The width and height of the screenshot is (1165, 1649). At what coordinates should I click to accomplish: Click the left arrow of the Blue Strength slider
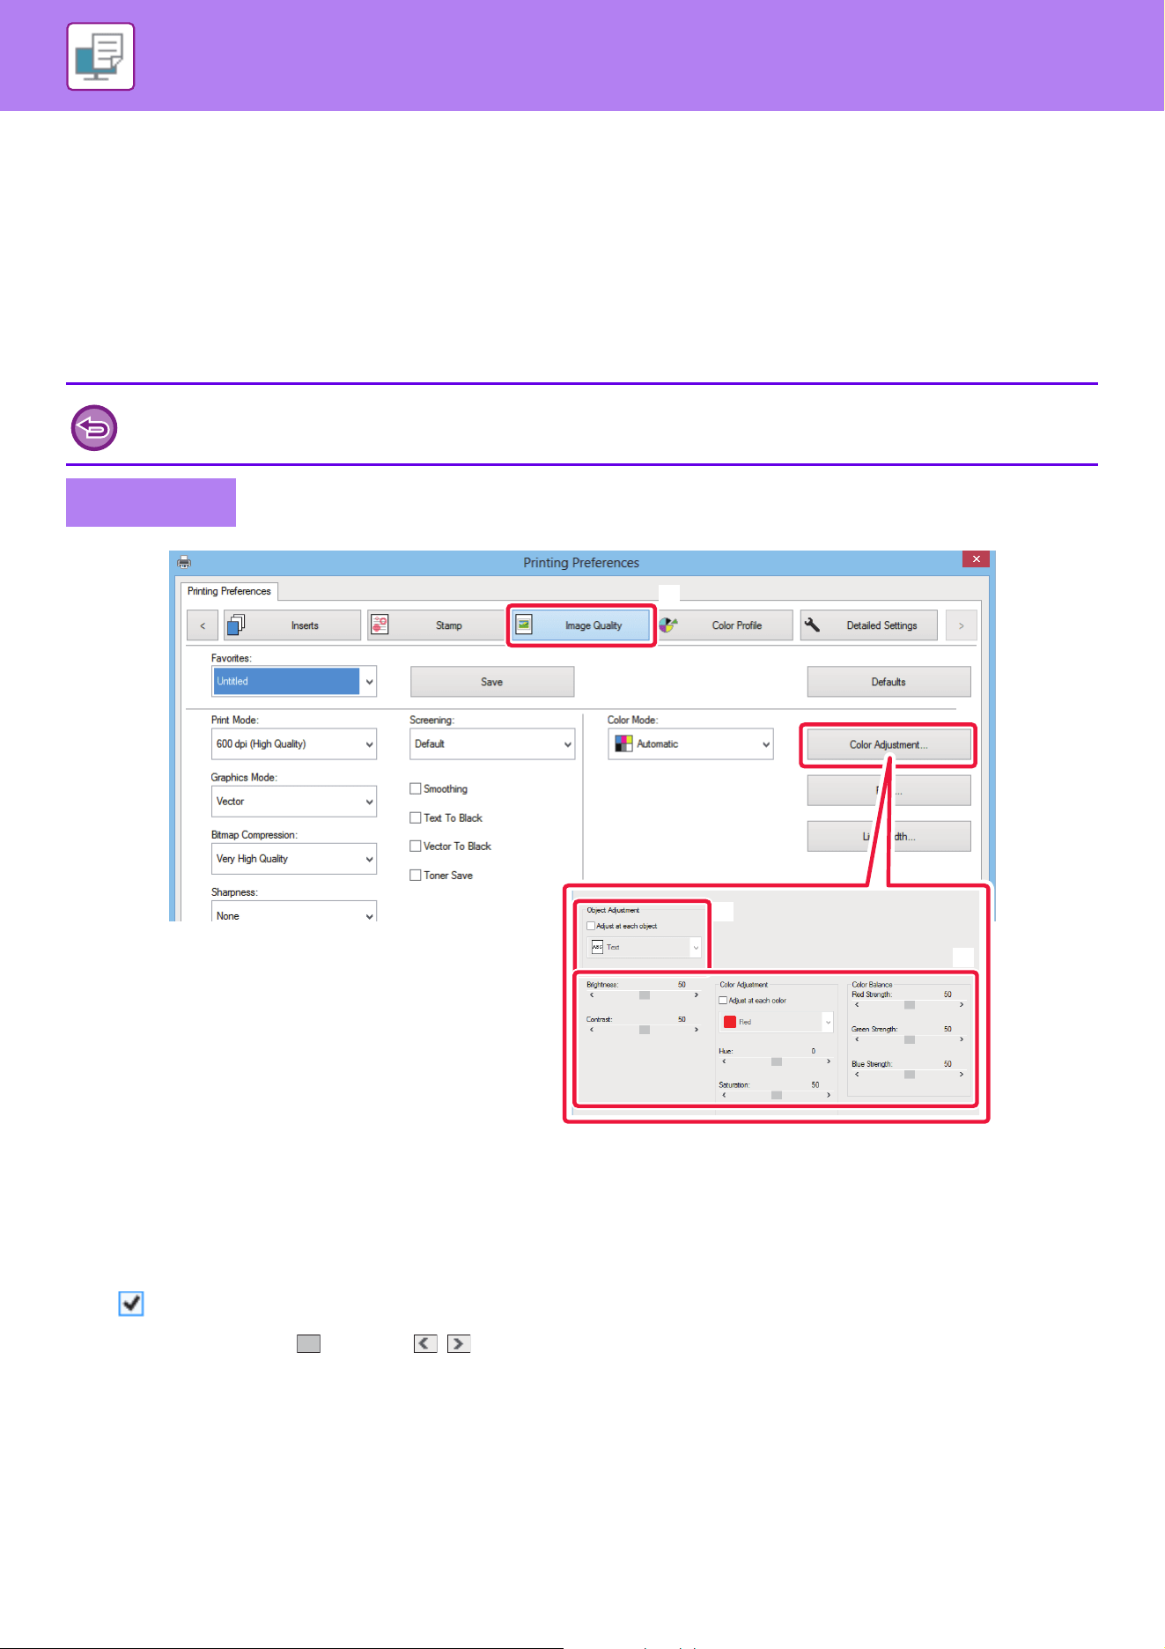[857, 1074]
